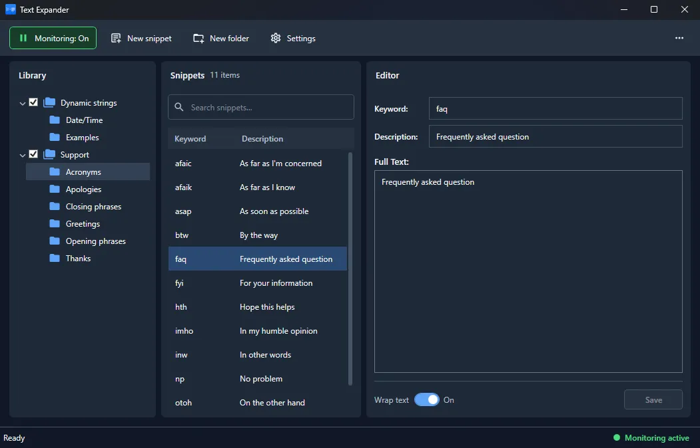Select the otoh snippet row
700x448 pixels.
pos(258,403)
